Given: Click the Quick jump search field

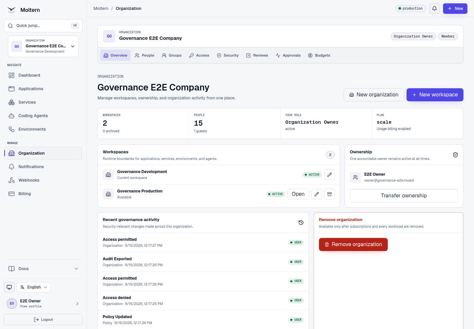Looking at the screenshot, I should click(x=43, y=26).
